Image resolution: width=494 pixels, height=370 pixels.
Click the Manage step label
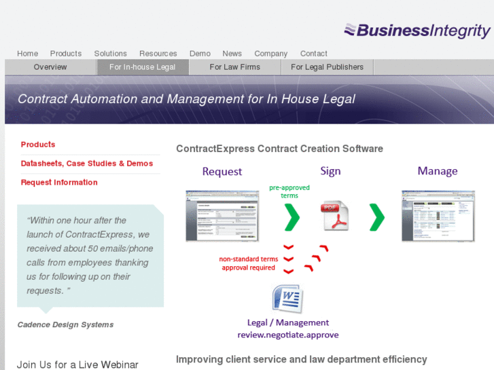(438, 171)
